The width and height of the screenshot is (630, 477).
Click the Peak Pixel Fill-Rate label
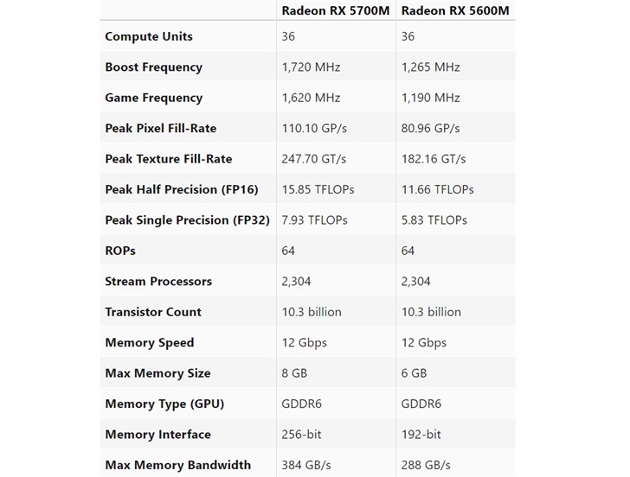(x=161, y=128)
